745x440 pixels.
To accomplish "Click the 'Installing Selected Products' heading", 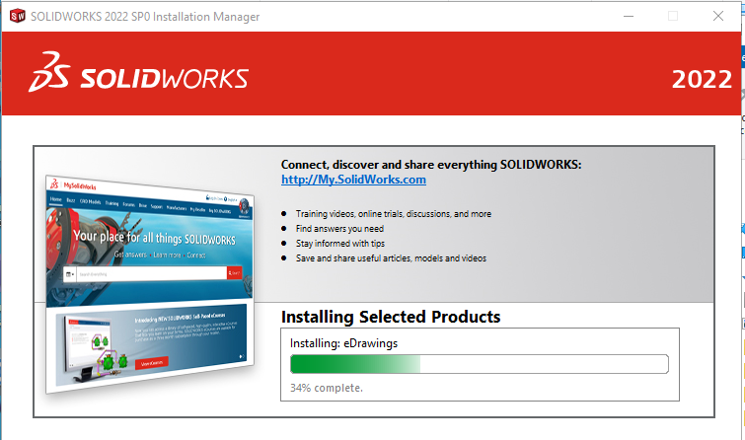I will pos(391,317).
